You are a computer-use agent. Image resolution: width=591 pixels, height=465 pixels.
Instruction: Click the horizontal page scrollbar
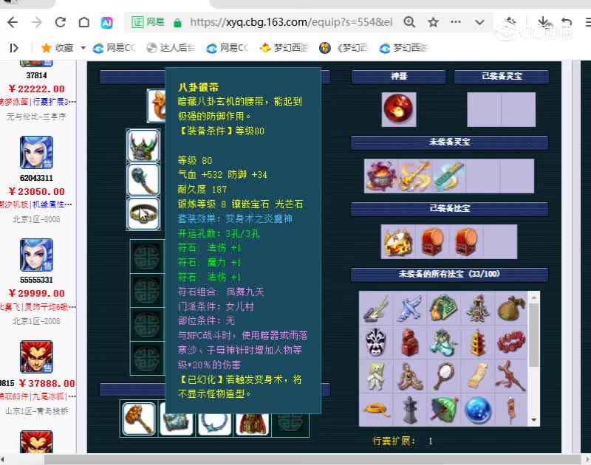pos(312,459)
